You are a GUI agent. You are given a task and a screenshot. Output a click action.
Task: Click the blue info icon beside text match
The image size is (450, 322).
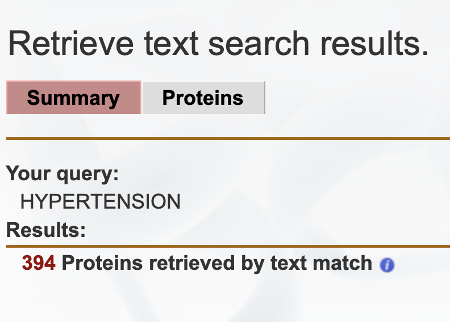click(x=387, y=265)
